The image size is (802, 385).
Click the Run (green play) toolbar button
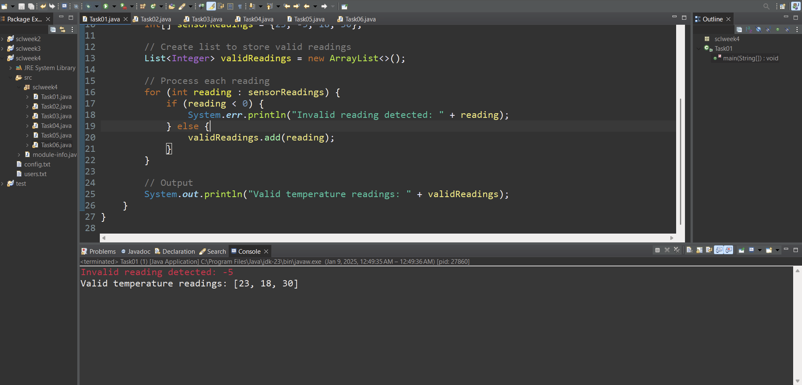pos(106,6)
